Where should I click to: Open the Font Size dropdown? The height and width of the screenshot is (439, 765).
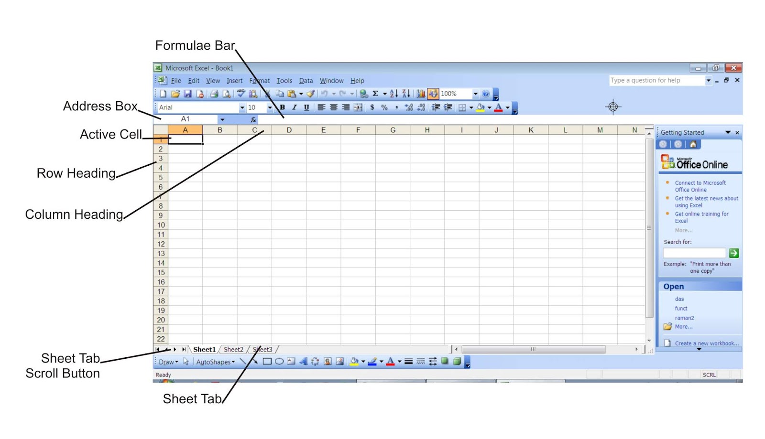coord(270,108)
